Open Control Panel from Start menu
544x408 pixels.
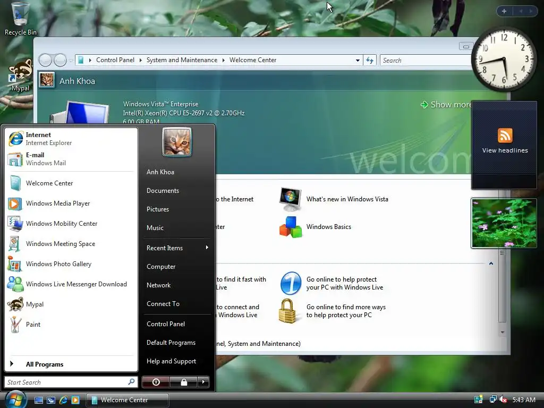(177, 324)
